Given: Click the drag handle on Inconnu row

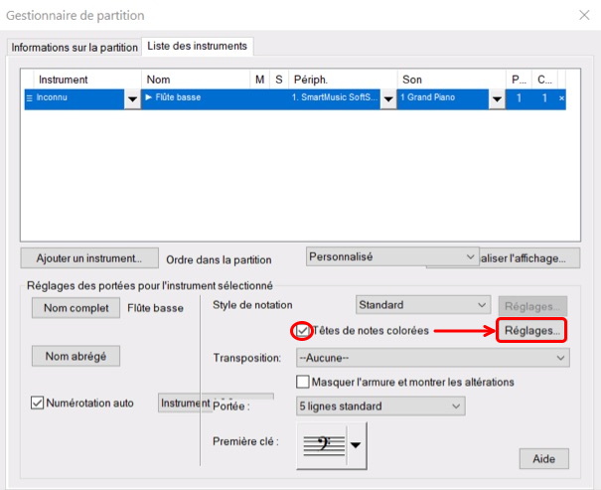Looking at the screenshot, I should [28, 98].
